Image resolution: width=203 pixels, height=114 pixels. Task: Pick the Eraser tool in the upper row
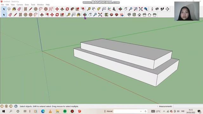19,9
